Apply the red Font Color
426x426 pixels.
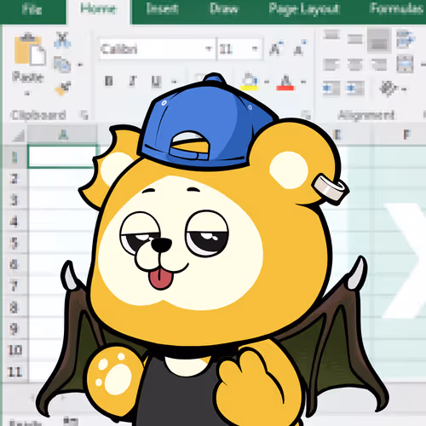[x=285, y=83]
